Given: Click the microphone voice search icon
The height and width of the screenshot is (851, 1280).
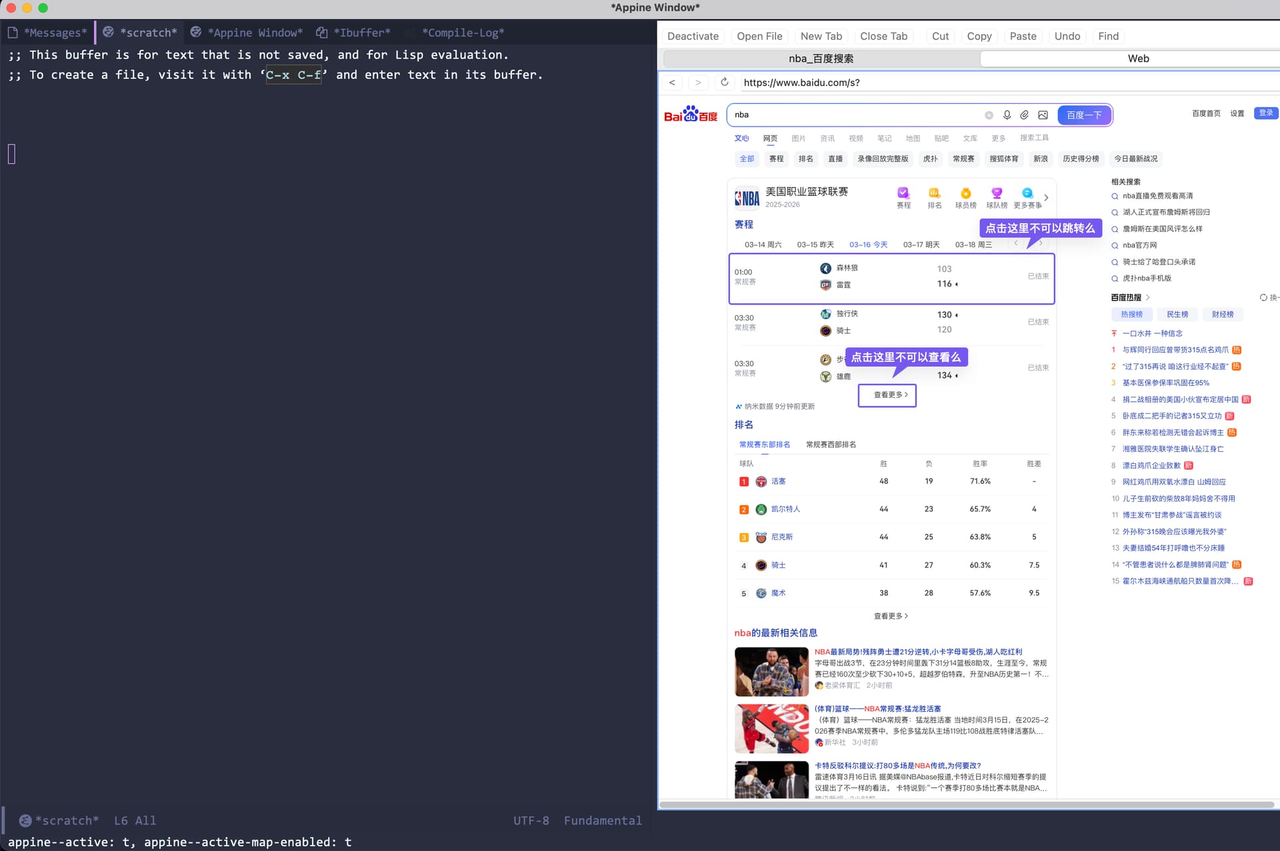Looking at the screenshot, I should coord(1007,115).
